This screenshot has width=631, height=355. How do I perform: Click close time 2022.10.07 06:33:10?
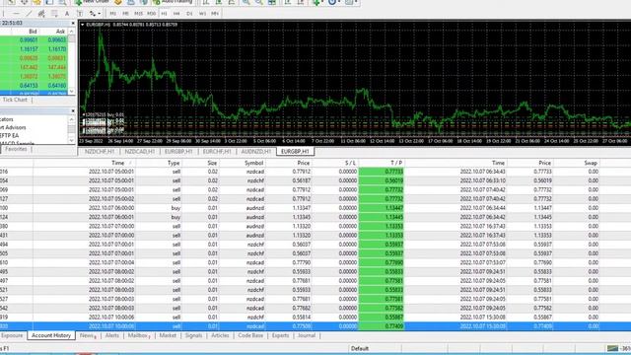pyautogui.click(x=482, y=180)
